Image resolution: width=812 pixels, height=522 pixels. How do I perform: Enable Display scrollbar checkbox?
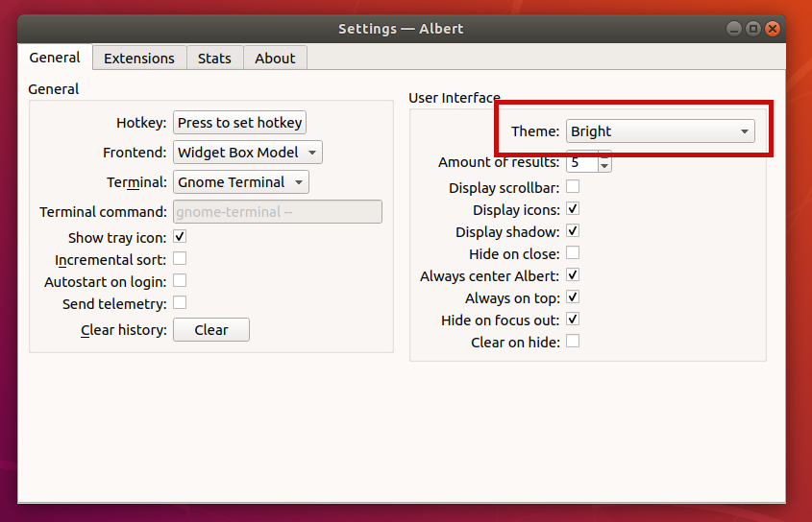pos(573,187)
